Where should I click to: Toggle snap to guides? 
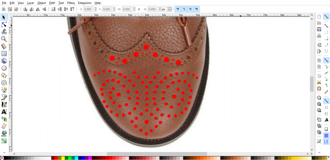pyautogui.click(x=326, y=142)
